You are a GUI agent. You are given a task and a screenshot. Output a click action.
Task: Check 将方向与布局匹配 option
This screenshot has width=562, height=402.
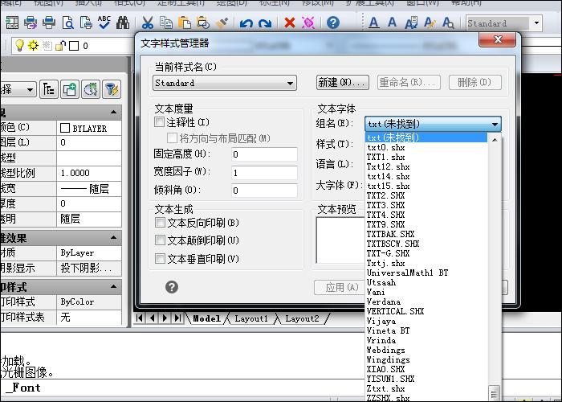(172, 137)
